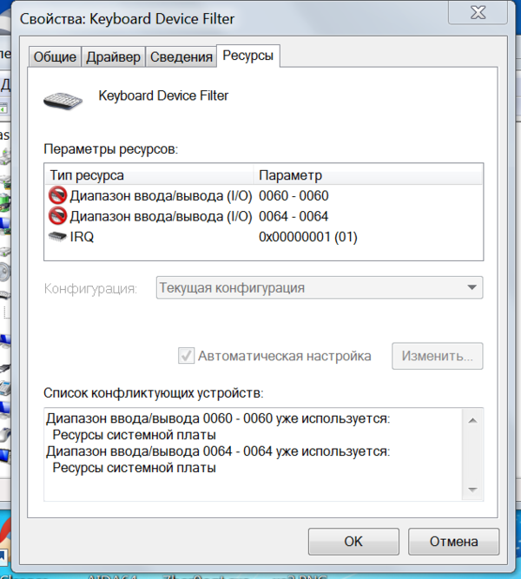This screenshot has height=579, width=521.
Task: Open the Драйвер tab
Action: click(113, 57)
